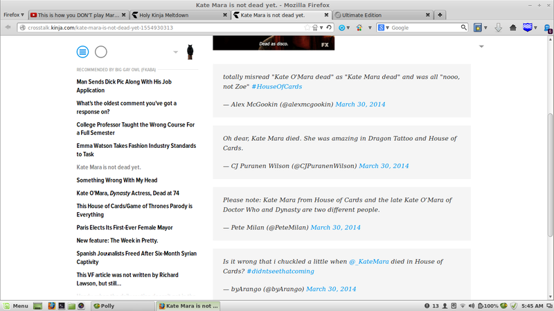The image size is (554, 311).
Task: Open the Emma Watson Fashion Industry article
Action: (x=136, y=150)
